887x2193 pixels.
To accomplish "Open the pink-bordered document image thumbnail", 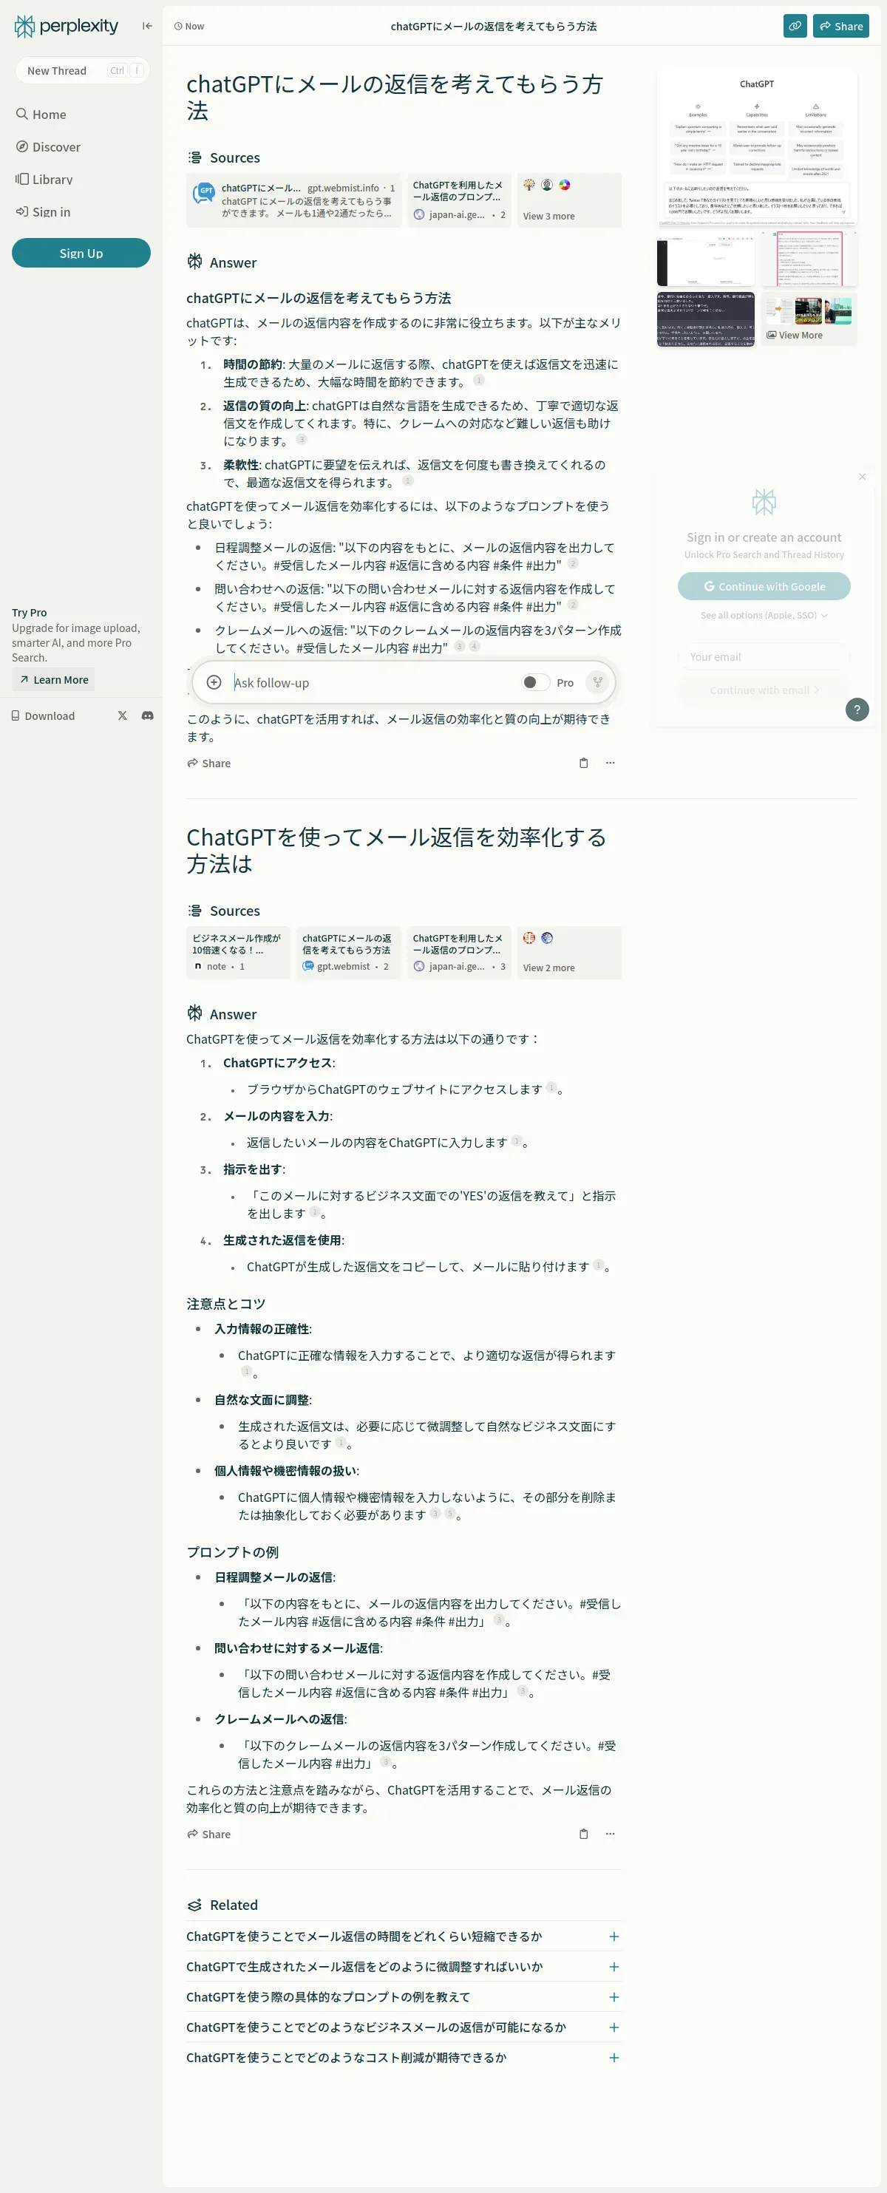I will tap(809, 259).
